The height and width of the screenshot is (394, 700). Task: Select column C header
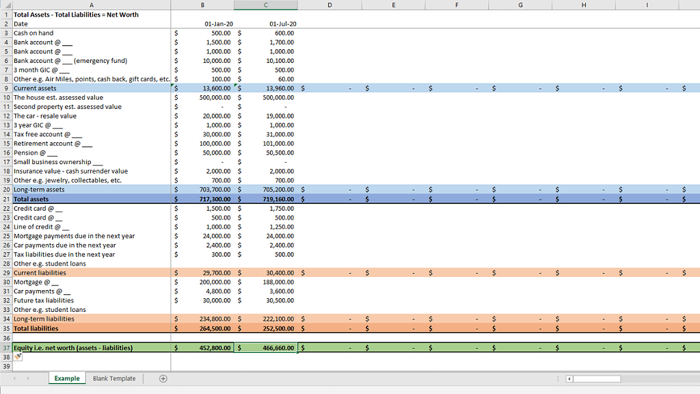click(266, 5)
